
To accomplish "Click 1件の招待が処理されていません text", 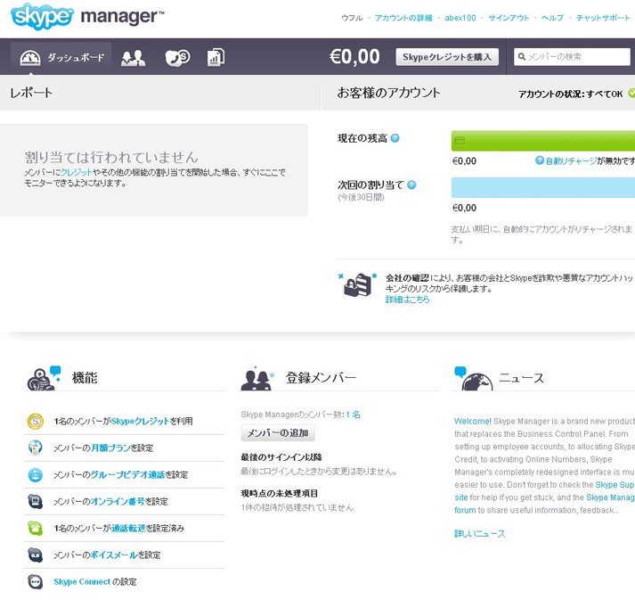I will (297, 507).
